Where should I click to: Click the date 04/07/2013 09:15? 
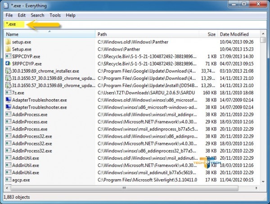pyautogui.click(x=237, y=64)
